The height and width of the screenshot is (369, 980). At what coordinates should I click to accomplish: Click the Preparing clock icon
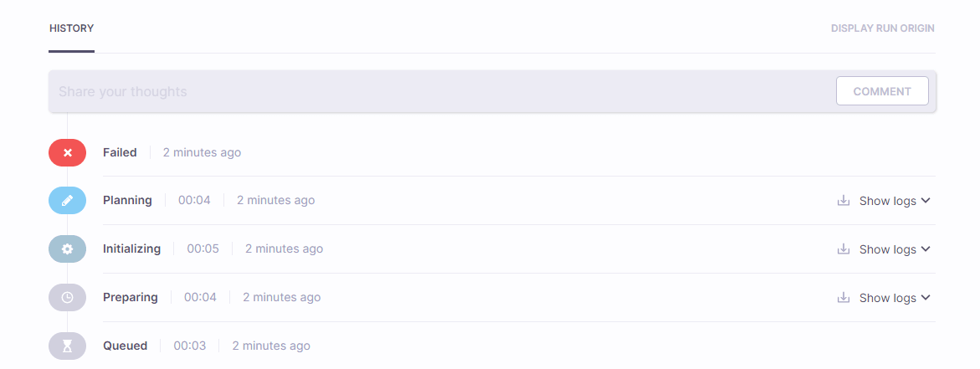[x=68, y=297]
